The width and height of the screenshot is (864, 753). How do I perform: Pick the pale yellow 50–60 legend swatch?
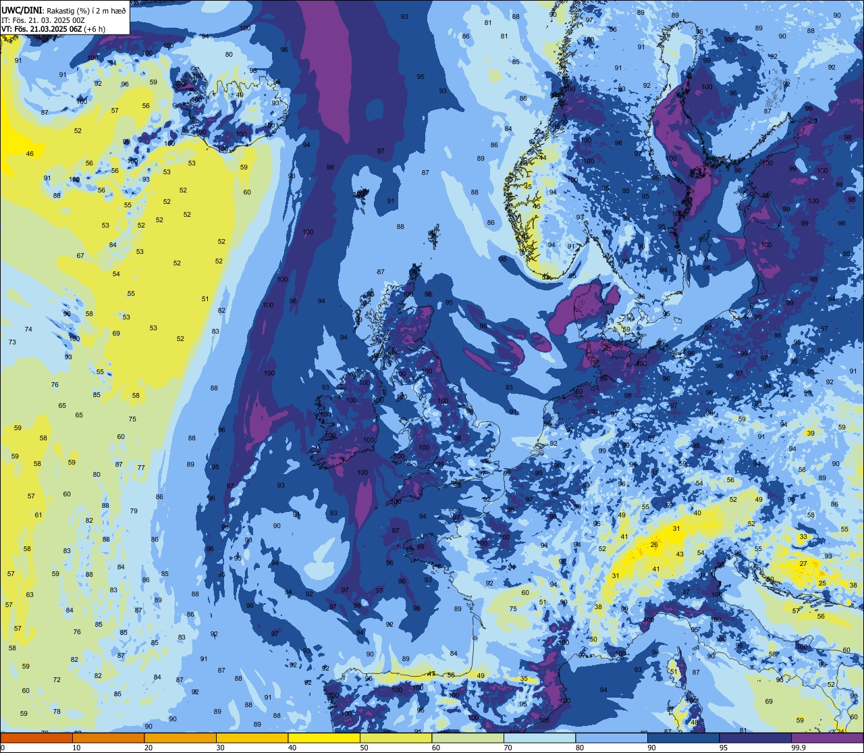click(396, 737)
